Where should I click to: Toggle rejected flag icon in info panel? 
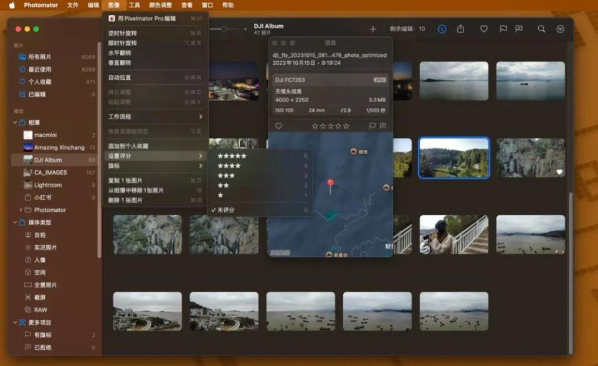click(x=382, y=126)
